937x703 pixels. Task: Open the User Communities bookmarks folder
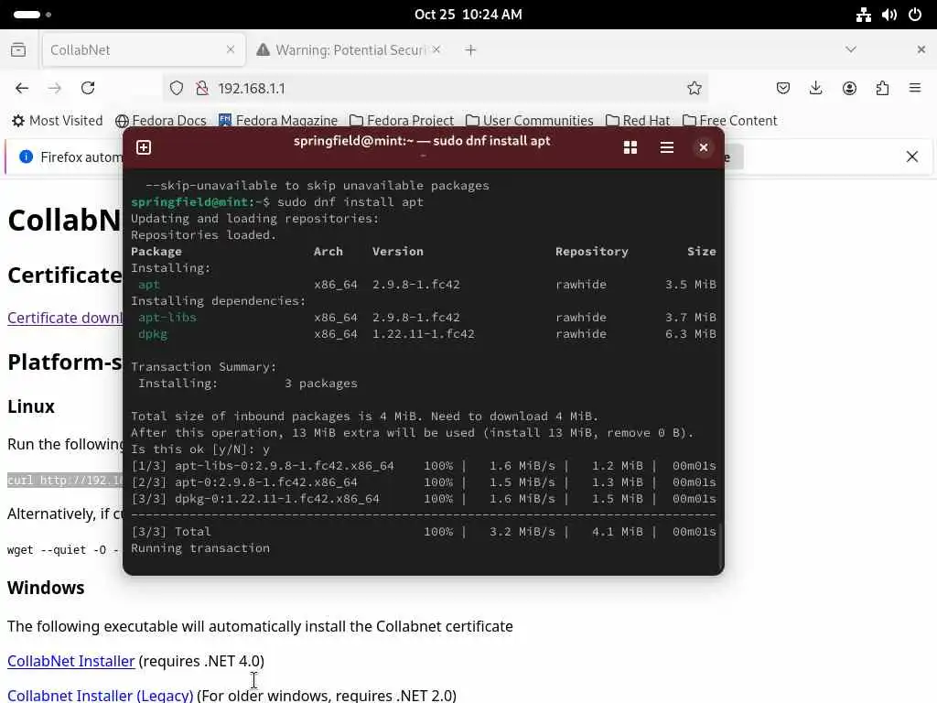(x=530, y=121)
